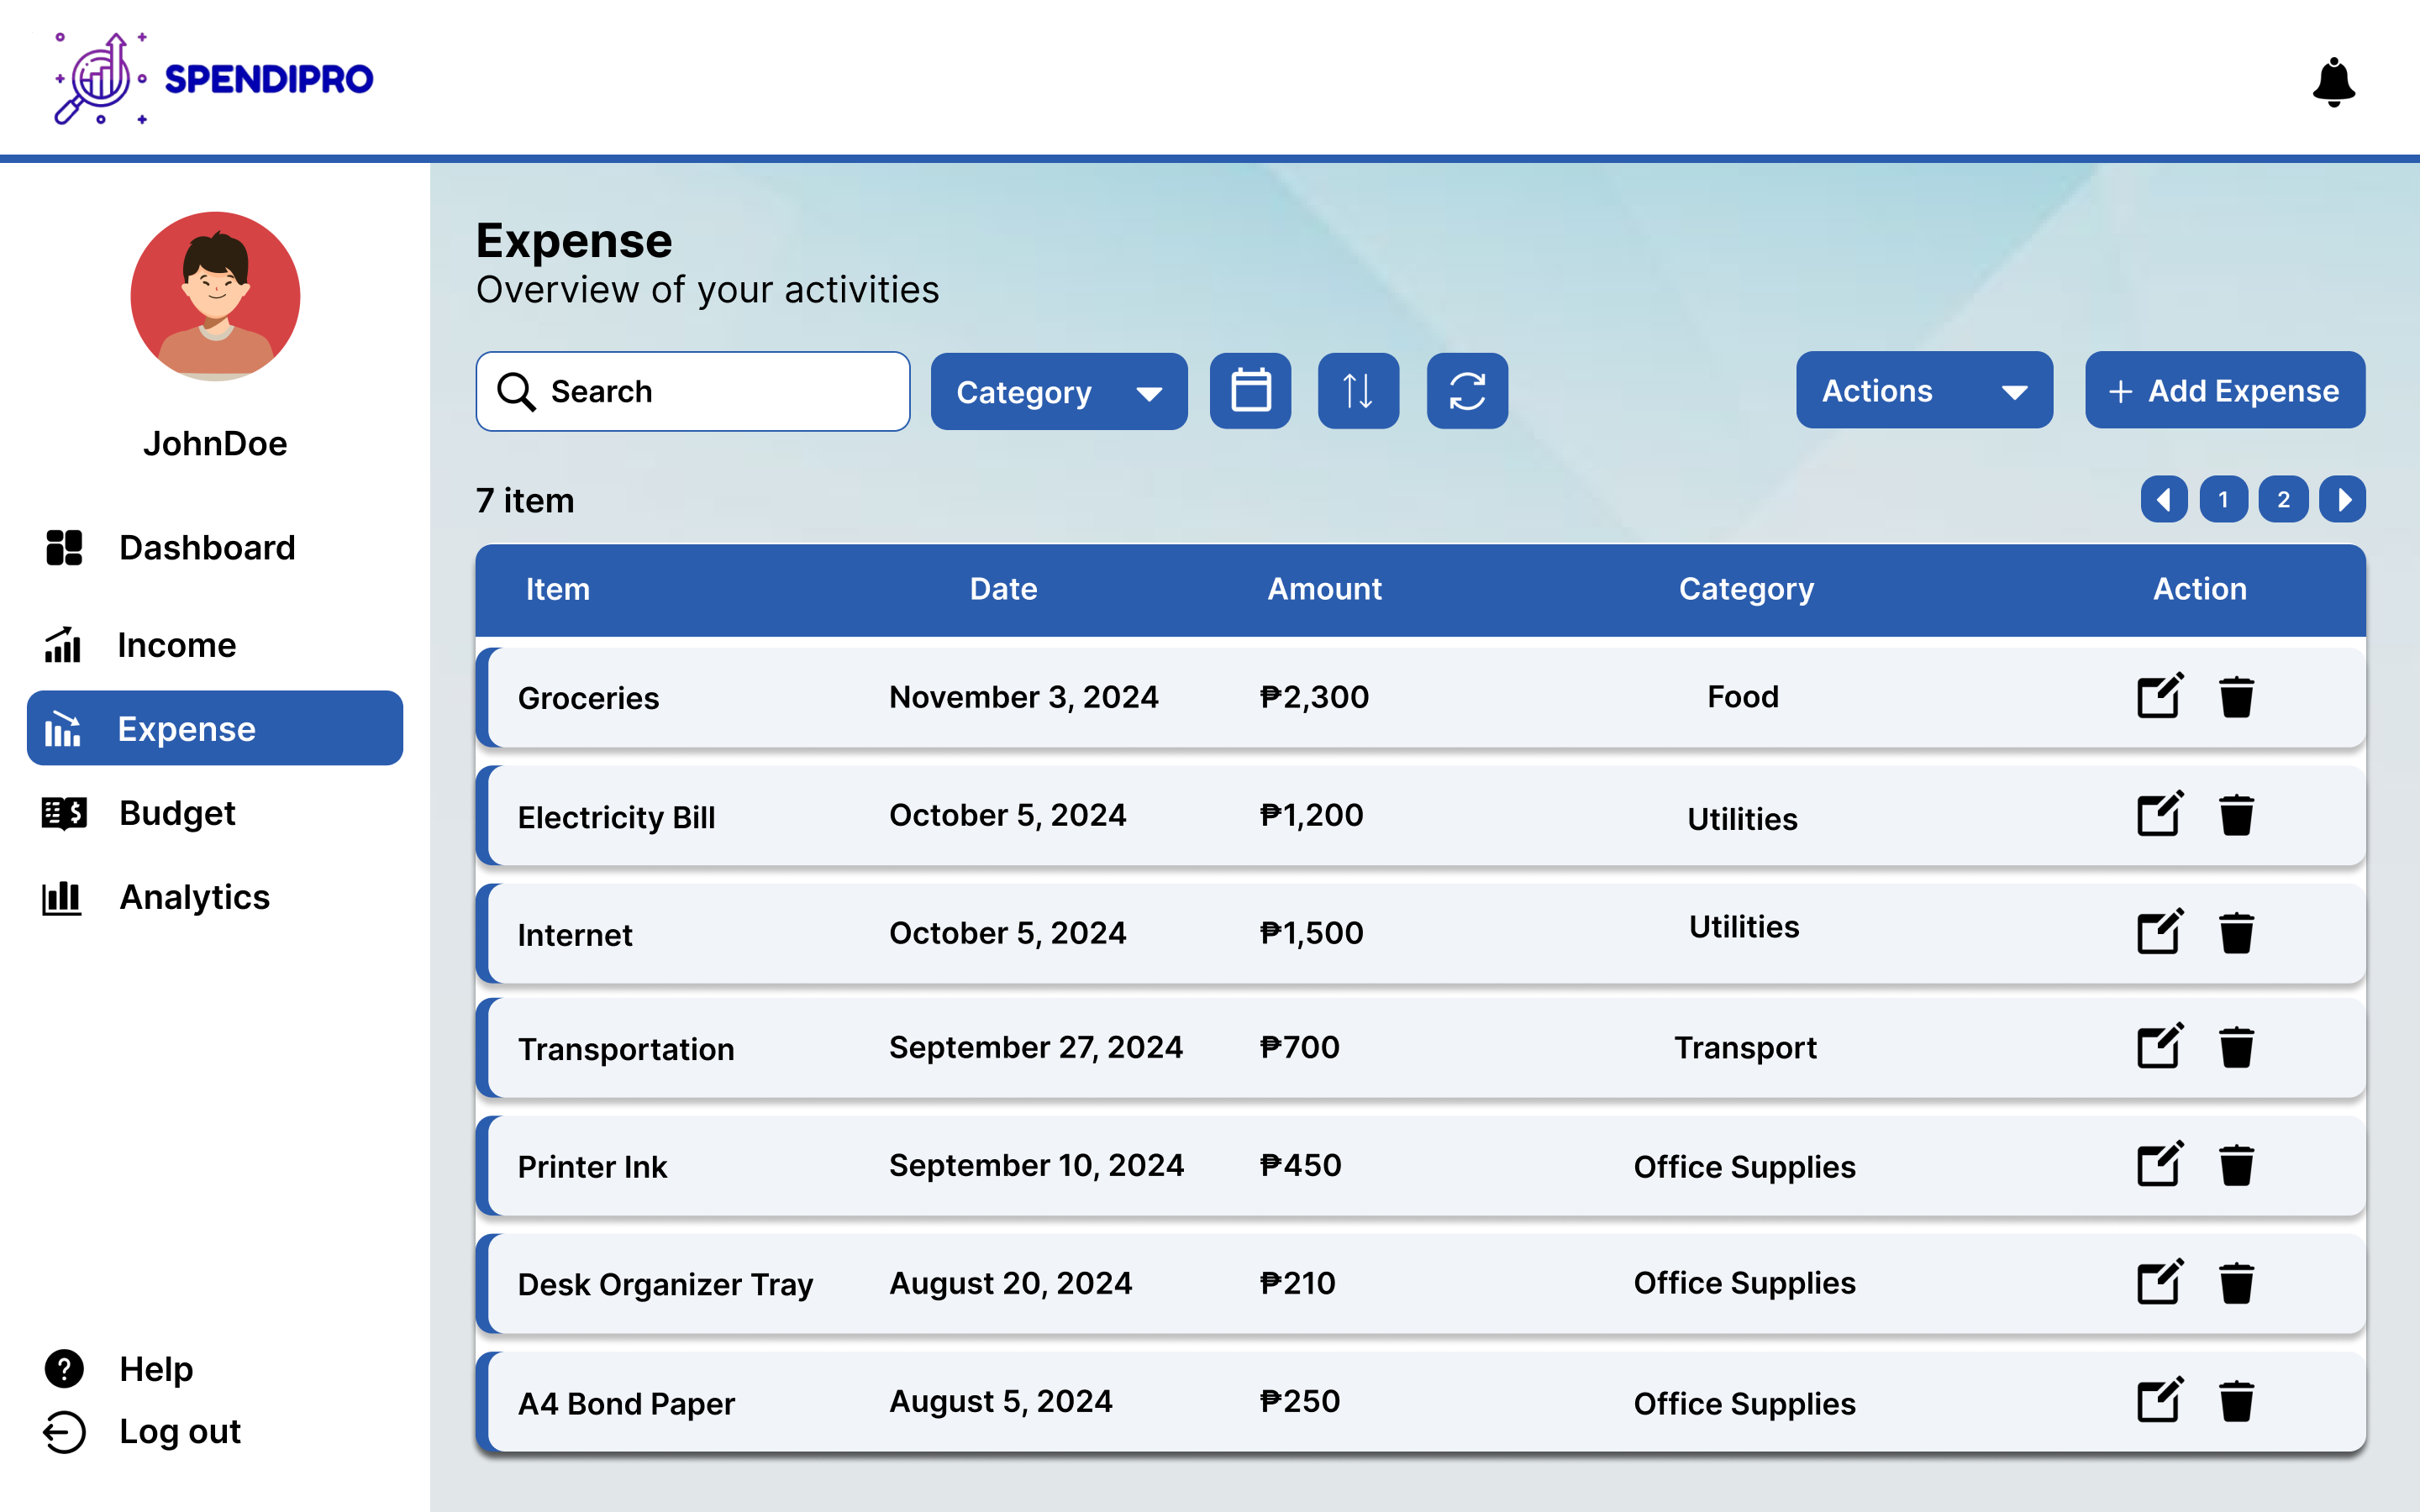This screenshot has width=2420, height=1512.
Task: Open the calendar date filter
Action: point(1250,391)
